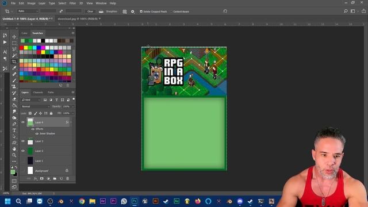The width and height of the screenshot is (368, 207).
Task: Select the Paint Bucket tool
Action: tap(14, 105)
